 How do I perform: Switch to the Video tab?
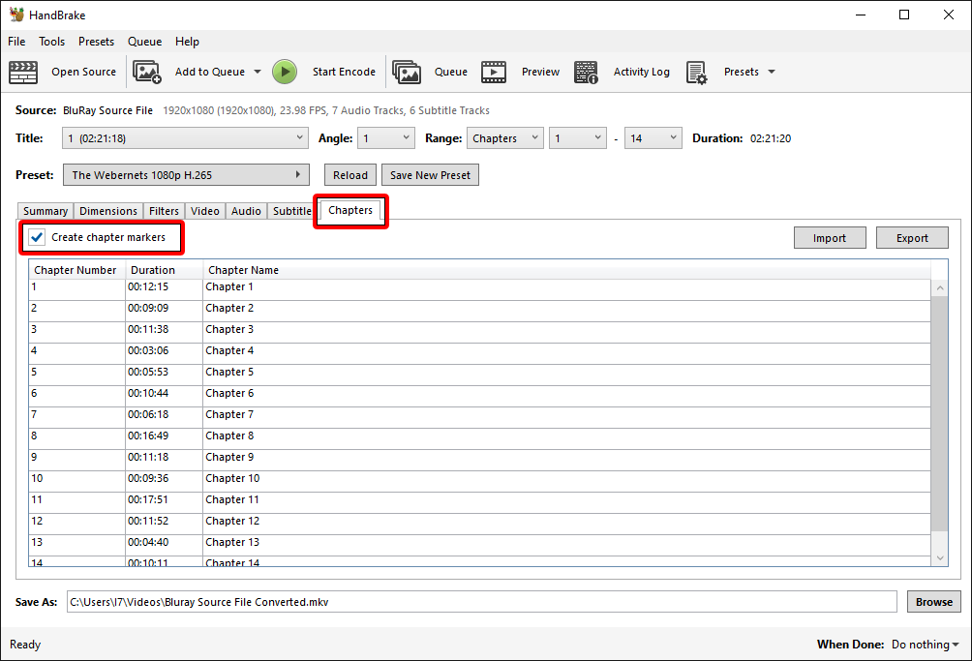click(204, 211)
